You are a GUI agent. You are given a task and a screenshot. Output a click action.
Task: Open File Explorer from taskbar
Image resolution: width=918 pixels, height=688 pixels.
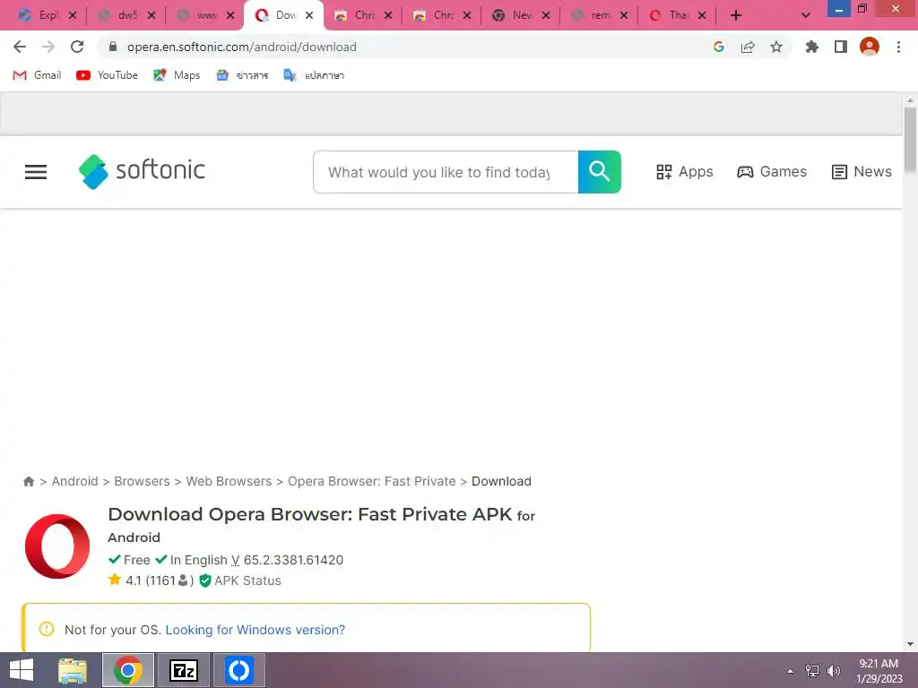click(x=73, y=670)
